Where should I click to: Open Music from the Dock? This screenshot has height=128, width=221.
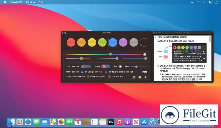point(119,122)
